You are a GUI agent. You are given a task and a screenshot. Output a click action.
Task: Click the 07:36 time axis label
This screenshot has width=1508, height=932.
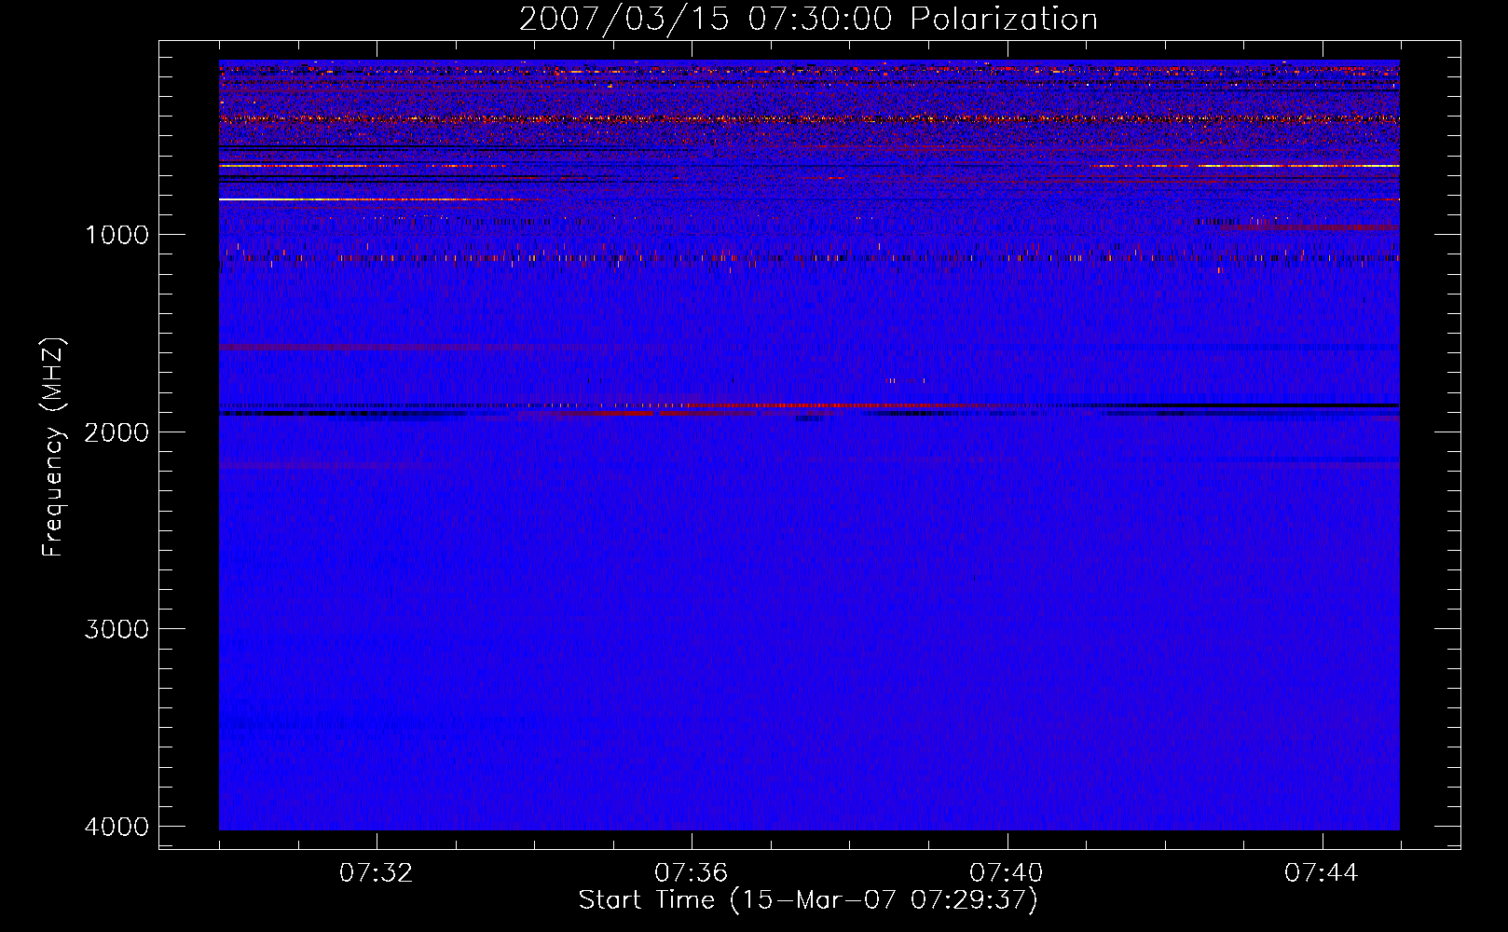tap(692, 872)
